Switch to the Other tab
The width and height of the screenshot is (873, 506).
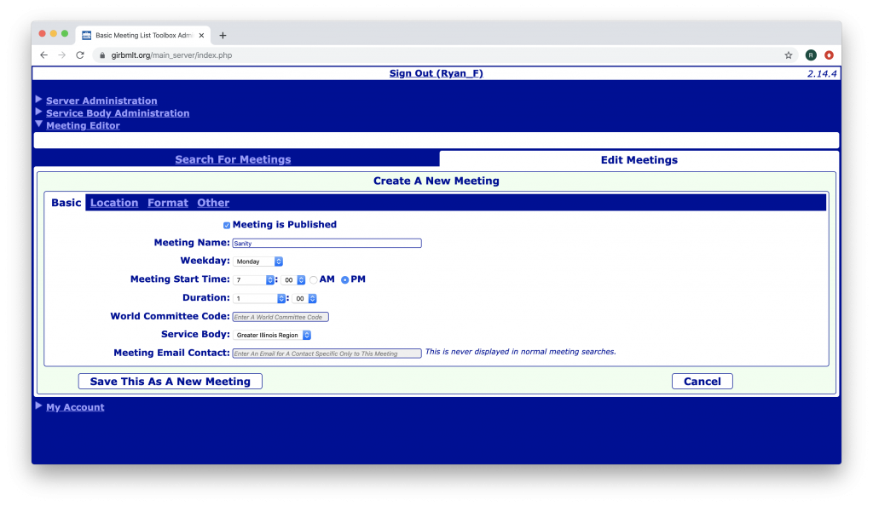point(213,203)
